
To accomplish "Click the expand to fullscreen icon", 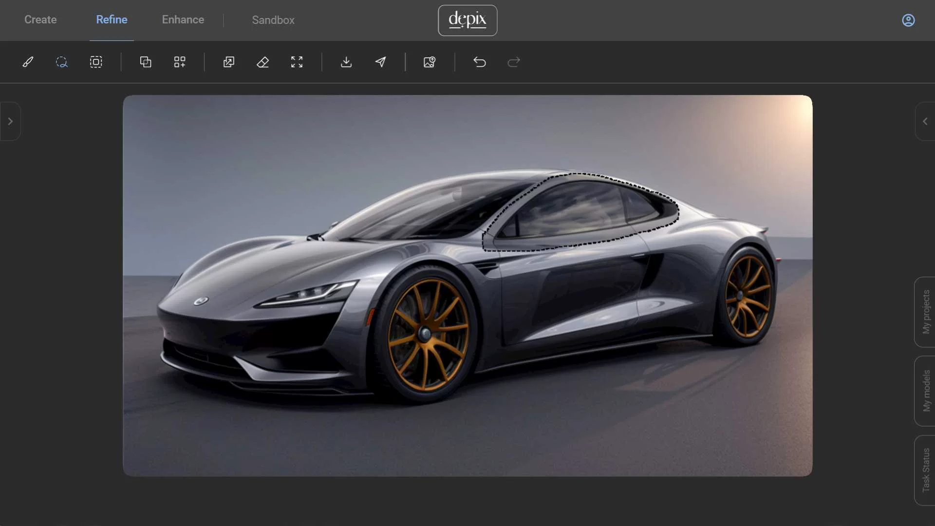I will [297, 62].
